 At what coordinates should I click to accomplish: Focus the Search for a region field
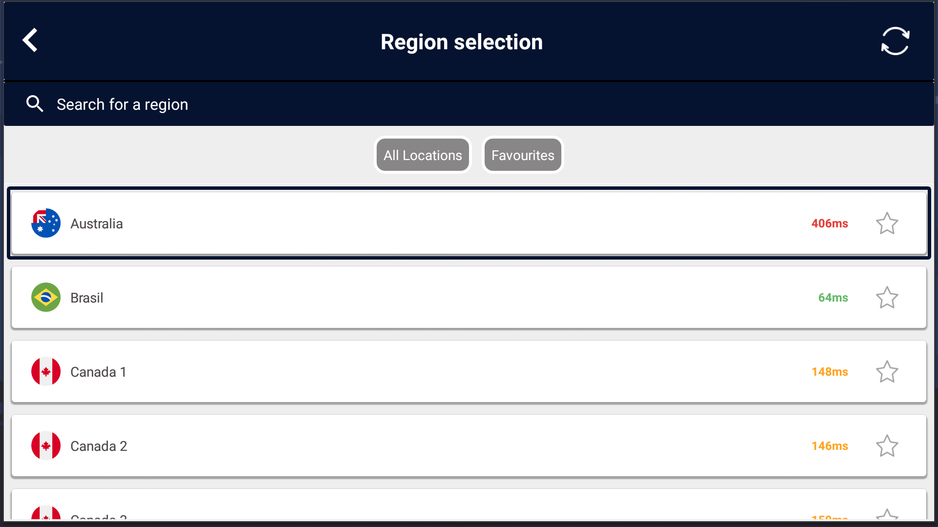click(x=469, y=104)
